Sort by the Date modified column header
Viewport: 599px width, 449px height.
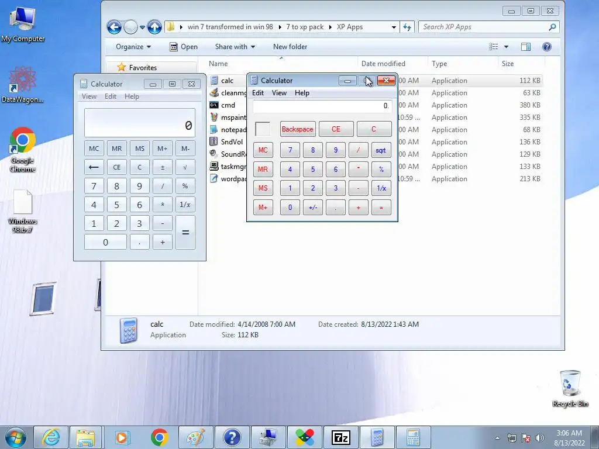(393, 64)
